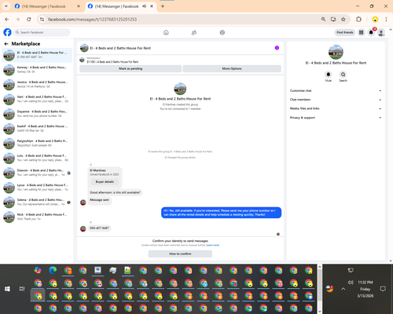Open the Chrome three-dot menu
This screenshot has width=393, height=314.
(386, 20)
